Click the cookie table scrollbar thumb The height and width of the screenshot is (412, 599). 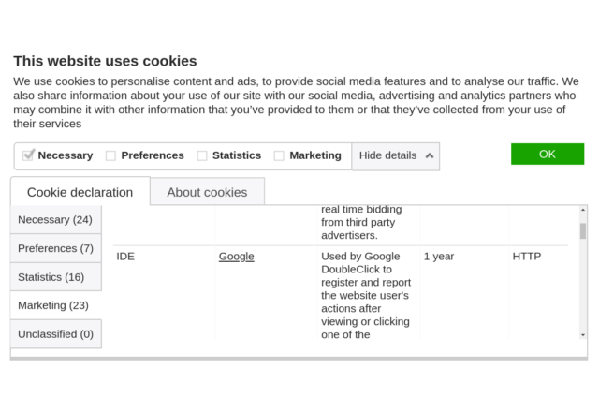(x=583, y=230)
